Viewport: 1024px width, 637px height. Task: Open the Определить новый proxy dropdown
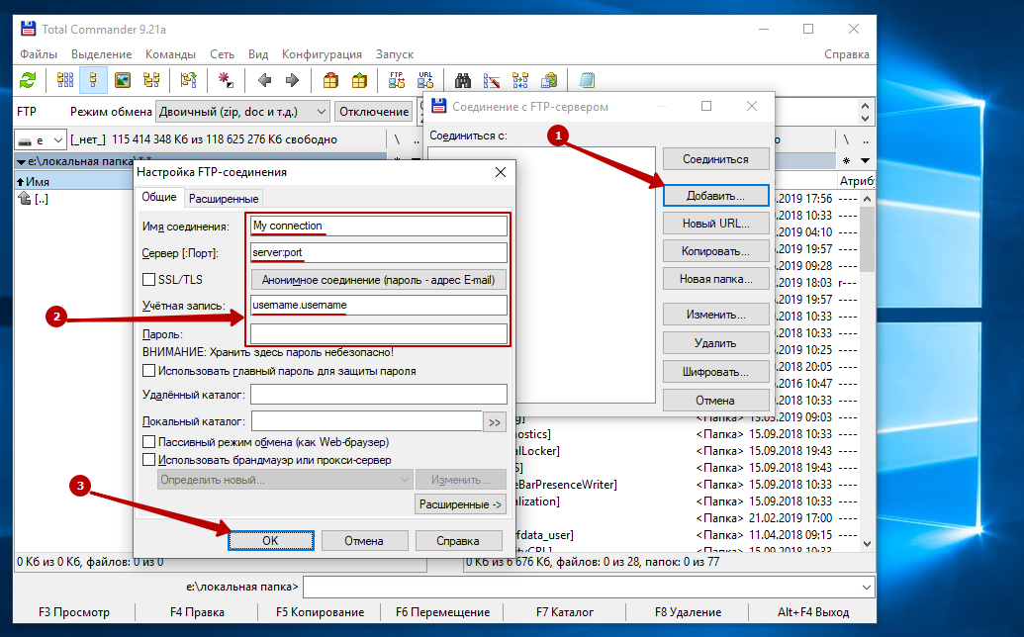(285, 480)
